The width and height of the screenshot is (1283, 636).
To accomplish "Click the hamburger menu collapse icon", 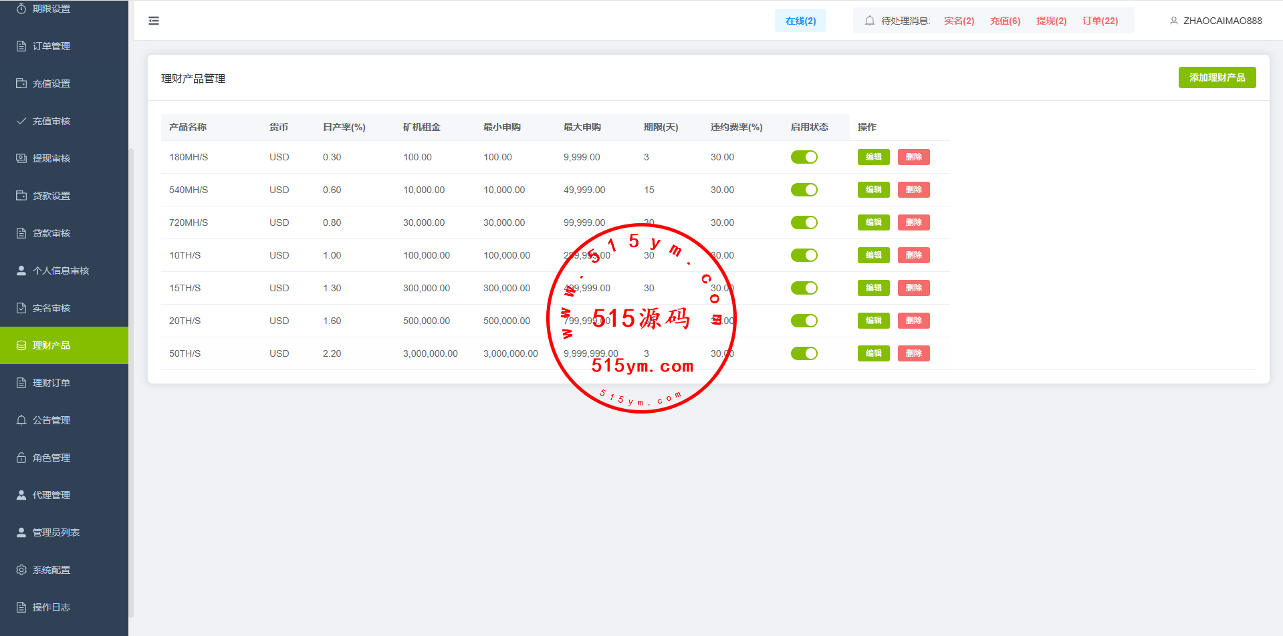I will [154, 21].
